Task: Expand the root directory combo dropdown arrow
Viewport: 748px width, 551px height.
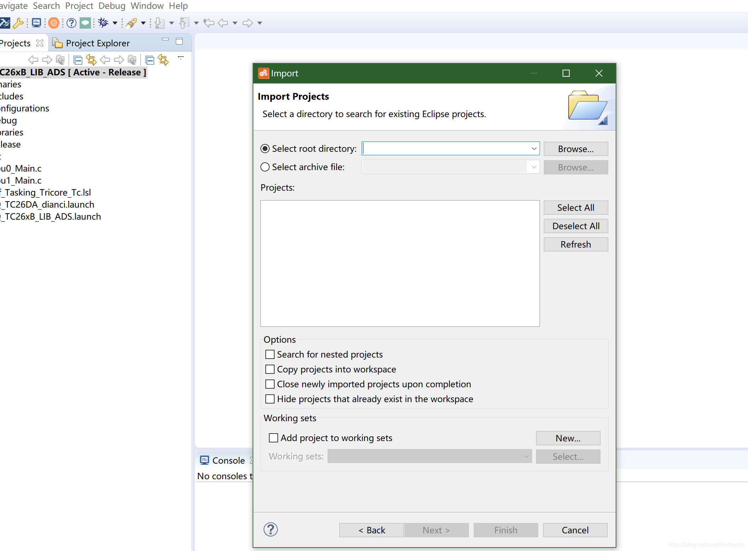Action: (x=534, y=149)
